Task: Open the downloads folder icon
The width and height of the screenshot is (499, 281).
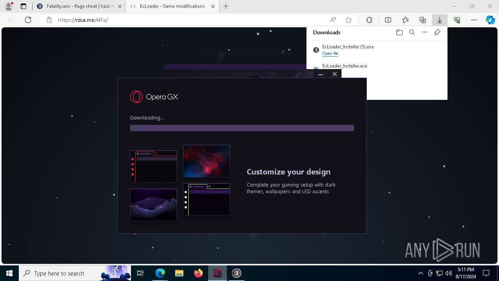Action: coord(399,32)
